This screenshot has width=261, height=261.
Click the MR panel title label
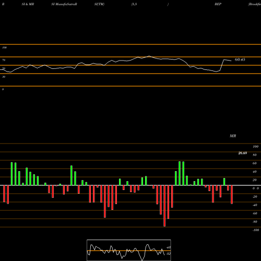(x=233, y=136)
